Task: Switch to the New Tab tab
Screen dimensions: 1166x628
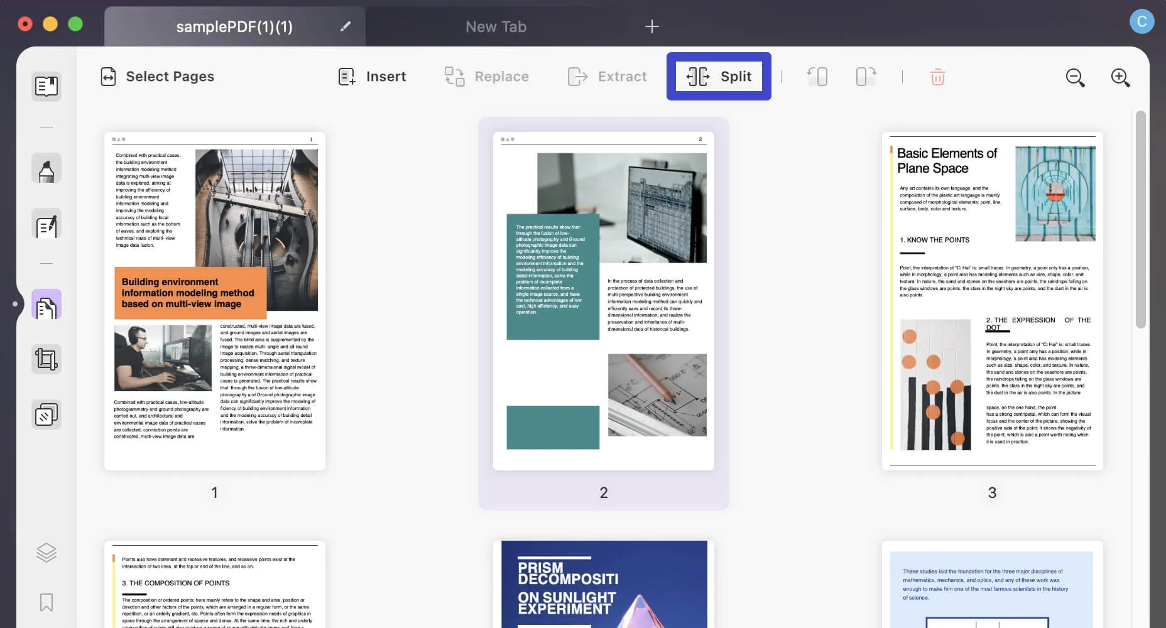Action: point(496,26)
